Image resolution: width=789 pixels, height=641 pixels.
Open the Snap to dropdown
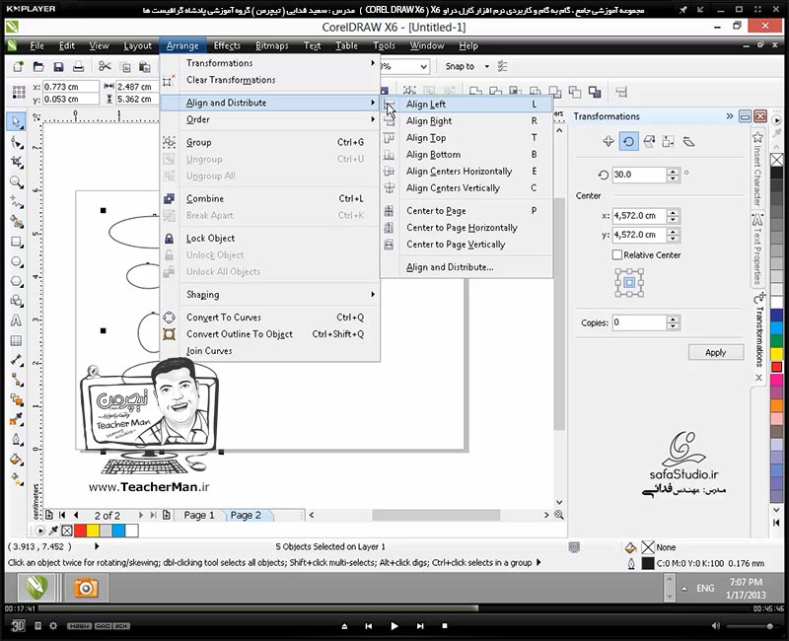coord(486,66)
